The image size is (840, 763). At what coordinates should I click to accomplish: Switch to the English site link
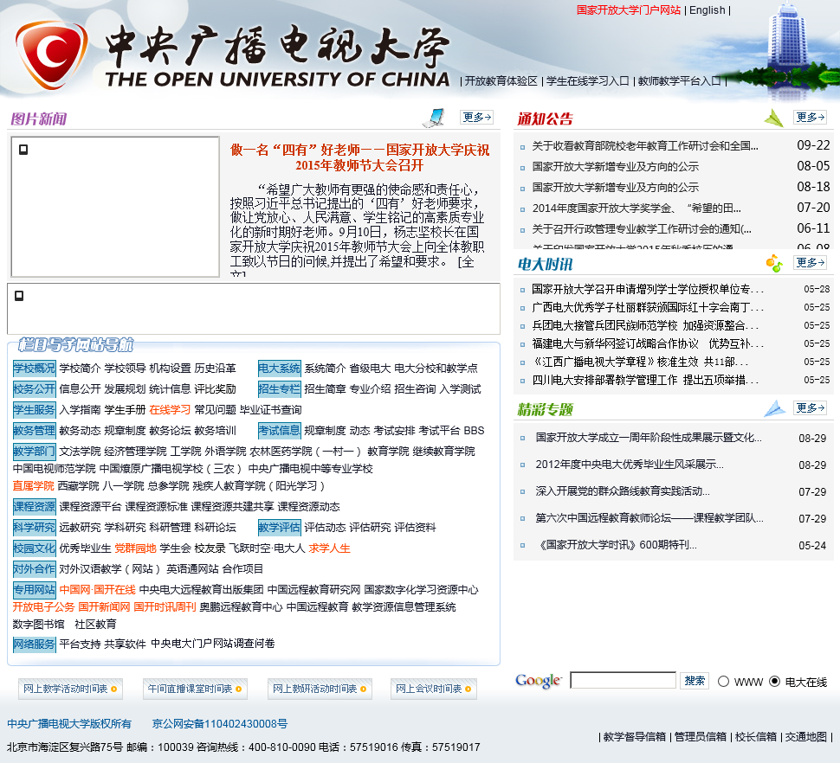click(x=708, y=10)
